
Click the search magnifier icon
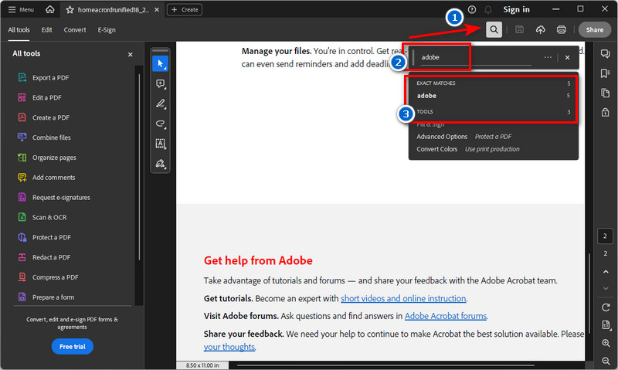[494, 29]
